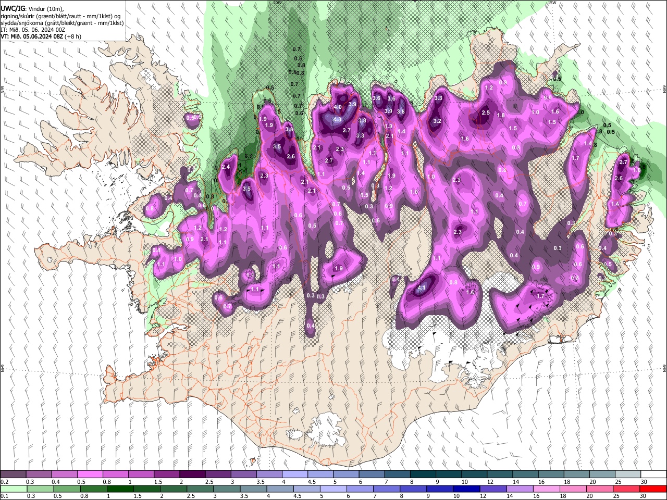Image resolution: width=667 pixels, height=500 pixels.
Task: Click the '4.3' precipitation value on map
Action: 337,119
